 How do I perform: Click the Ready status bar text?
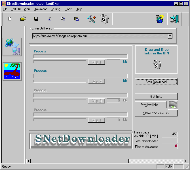coord(6,167)
